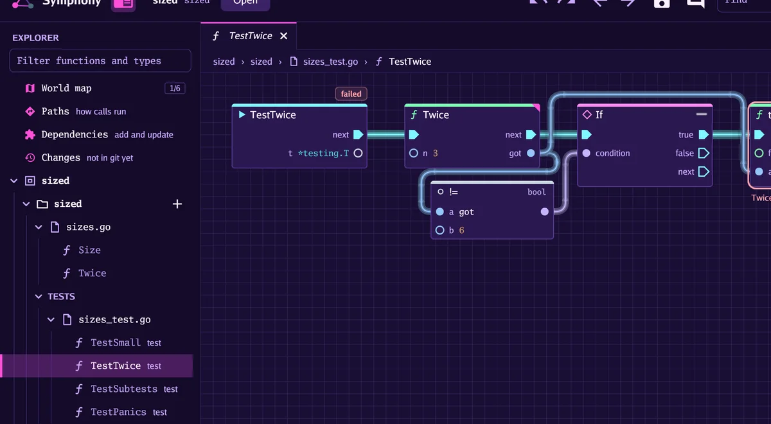Click the EXPLORER panel heading
The height and width of the screenshot is (424, 771).
click(35, 38)
